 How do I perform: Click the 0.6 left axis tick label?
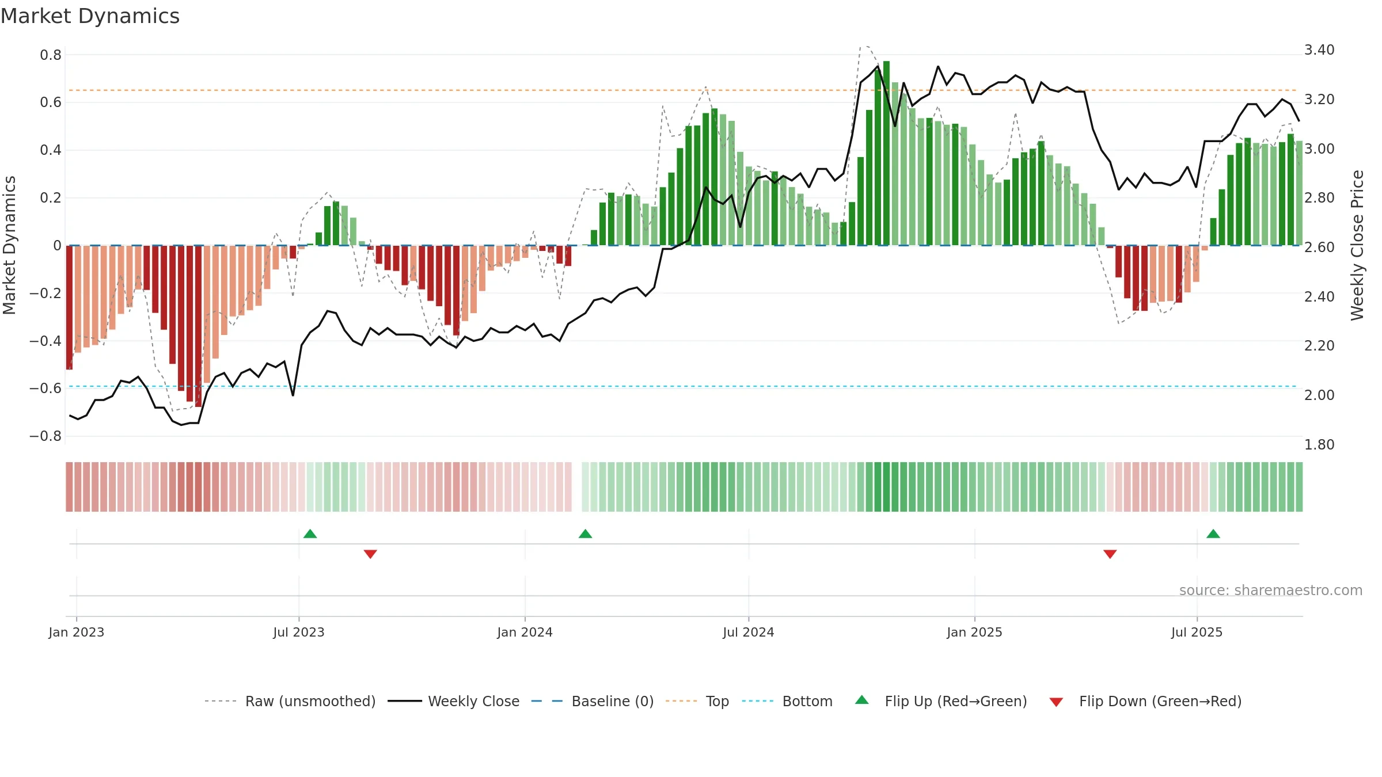click(x=51, y=102)
